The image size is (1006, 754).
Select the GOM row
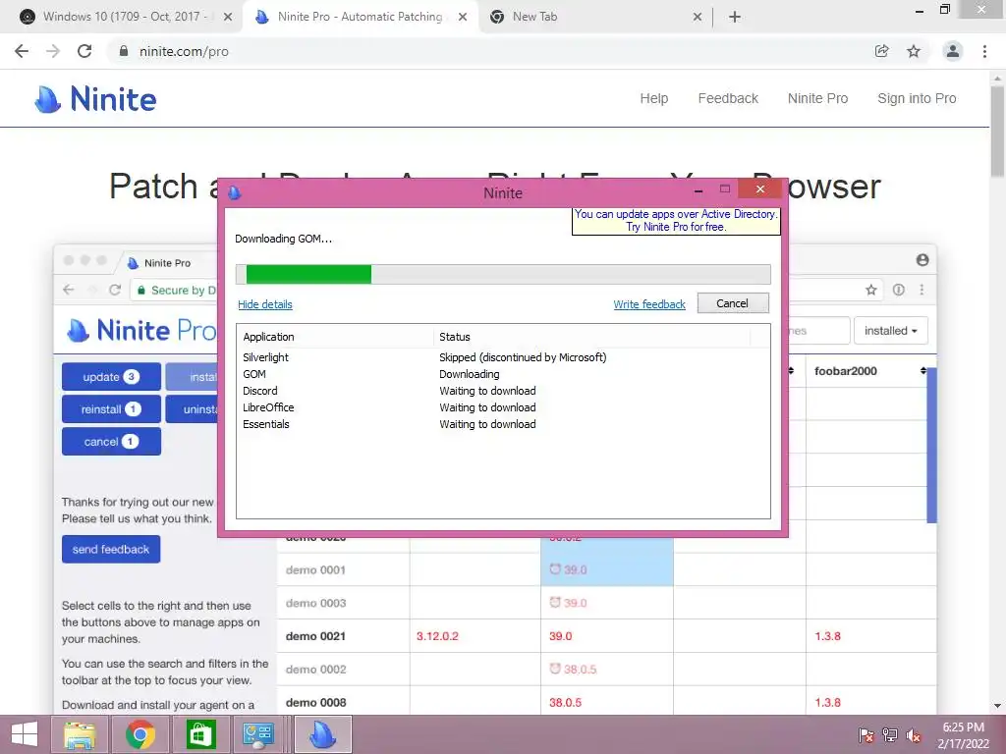click(502, 374)
